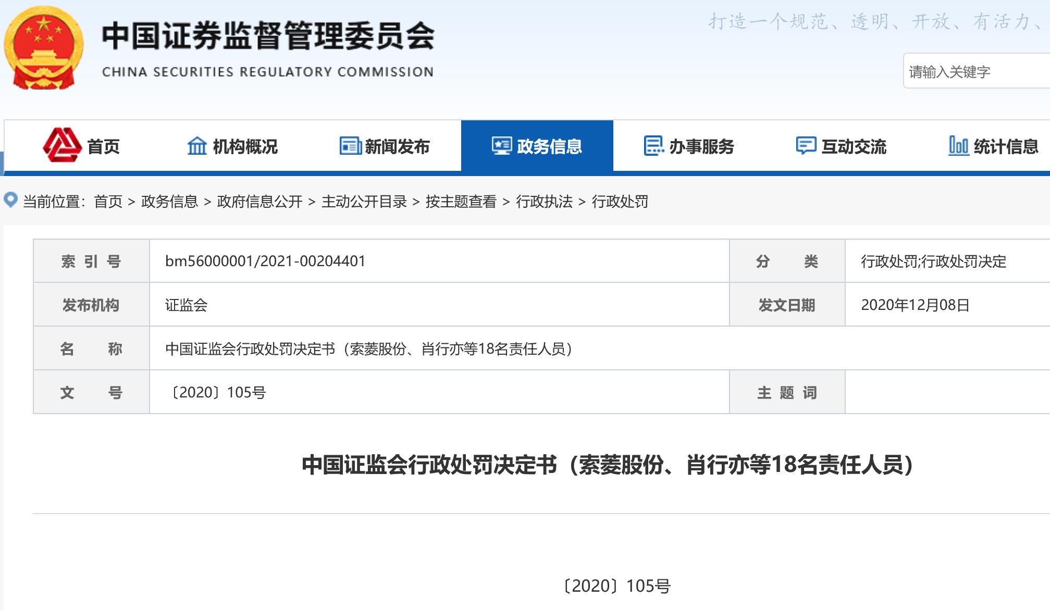
Task: Click the location pin icon before 当前位置
Action: (11, 200)
